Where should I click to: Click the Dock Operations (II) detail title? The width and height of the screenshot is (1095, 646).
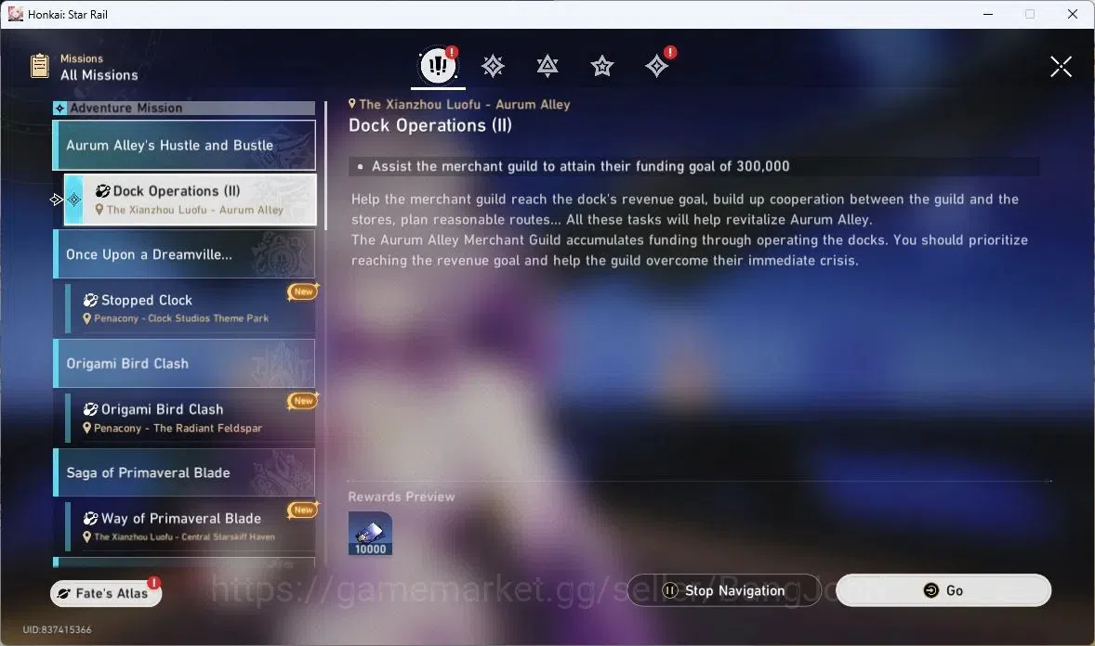(430, 125)
